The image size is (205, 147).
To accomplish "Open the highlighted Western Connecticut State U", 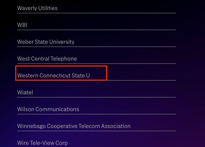I will tap(54, 76).
